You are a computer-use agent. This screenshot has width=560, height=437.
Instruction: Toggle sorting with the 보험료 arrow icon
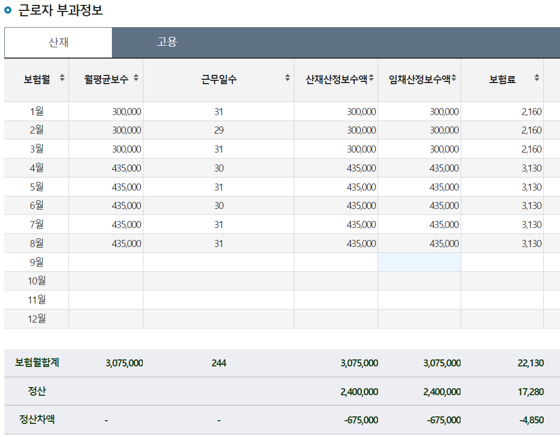pos(537,78)
